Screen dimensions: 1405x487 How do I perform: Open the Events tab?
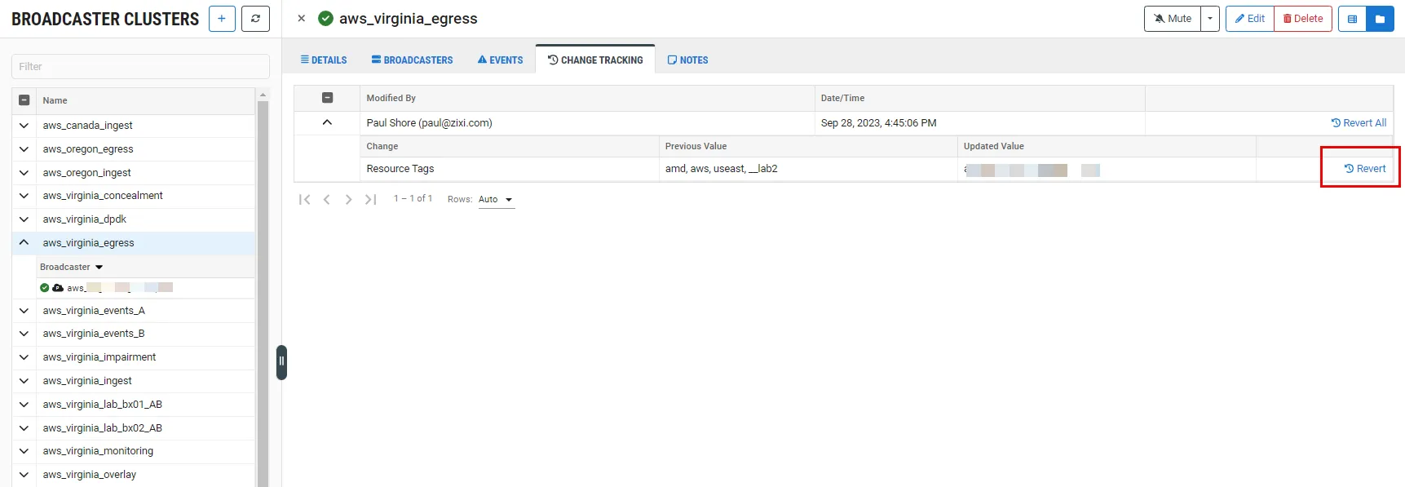click(500, 60)
